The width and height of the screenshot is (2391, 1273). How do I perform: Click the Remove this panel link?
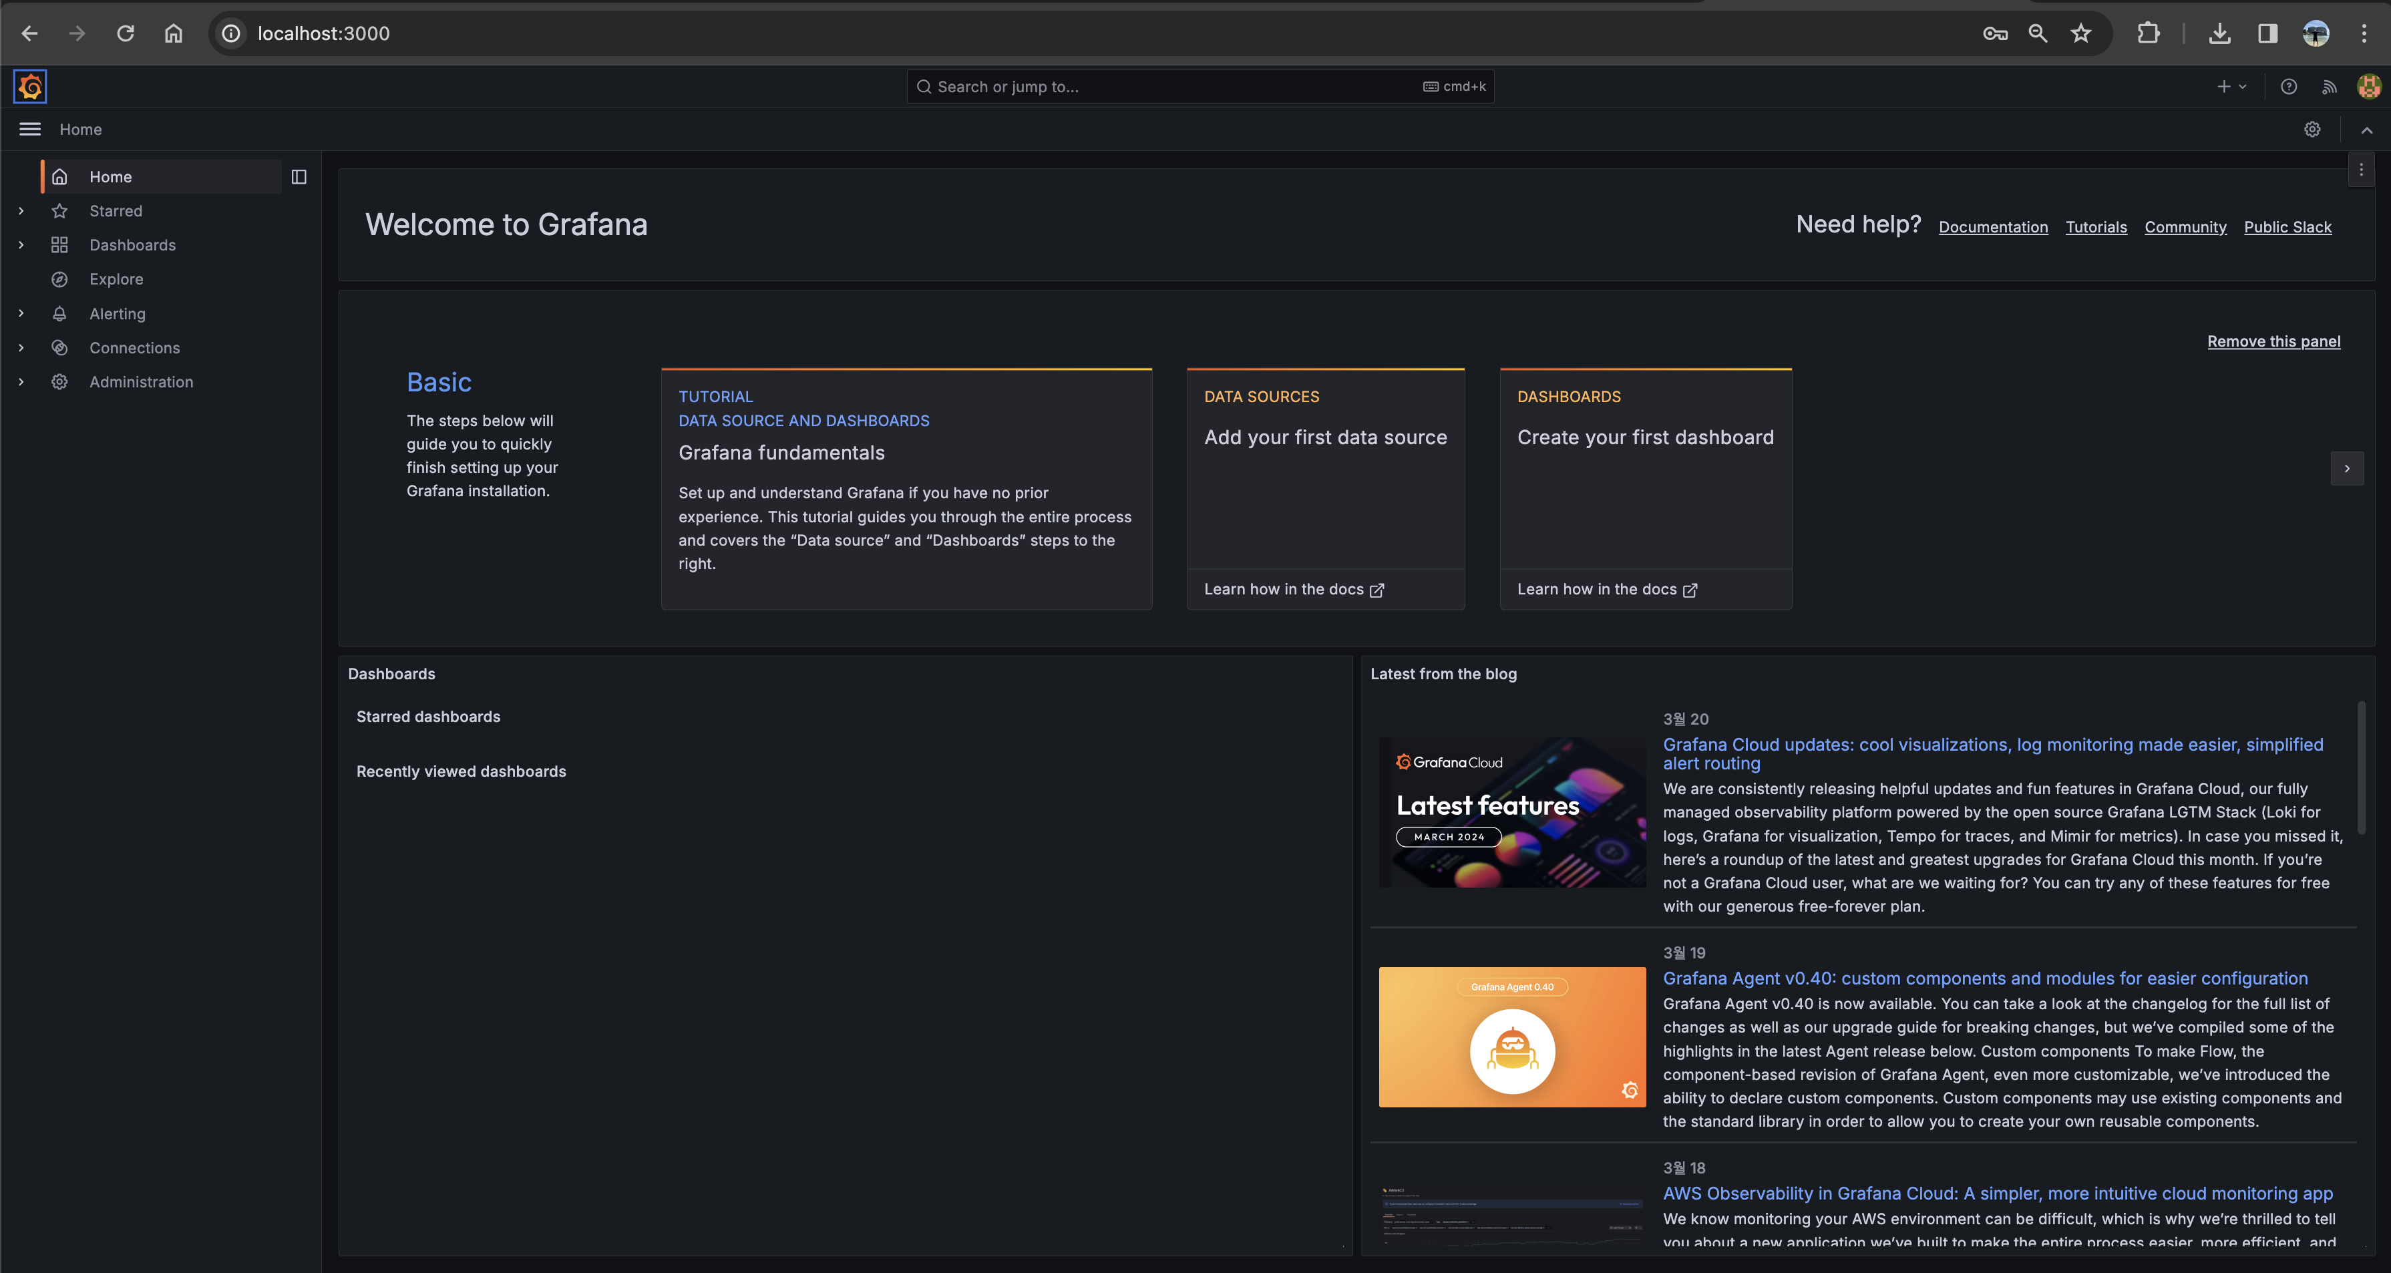point(2273,341)
